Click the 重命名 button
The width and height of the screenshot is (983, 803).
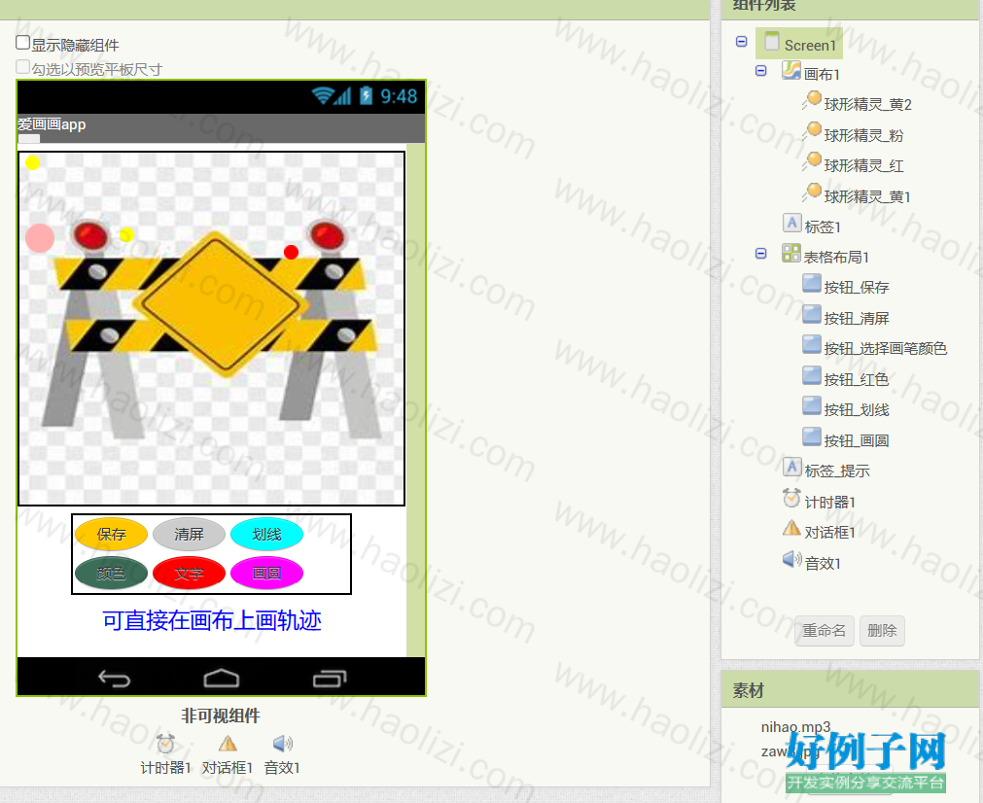825,631
